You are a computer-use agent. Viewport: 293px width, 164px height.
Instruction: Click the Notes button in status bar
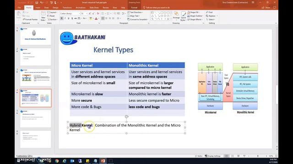click(199, 156)
